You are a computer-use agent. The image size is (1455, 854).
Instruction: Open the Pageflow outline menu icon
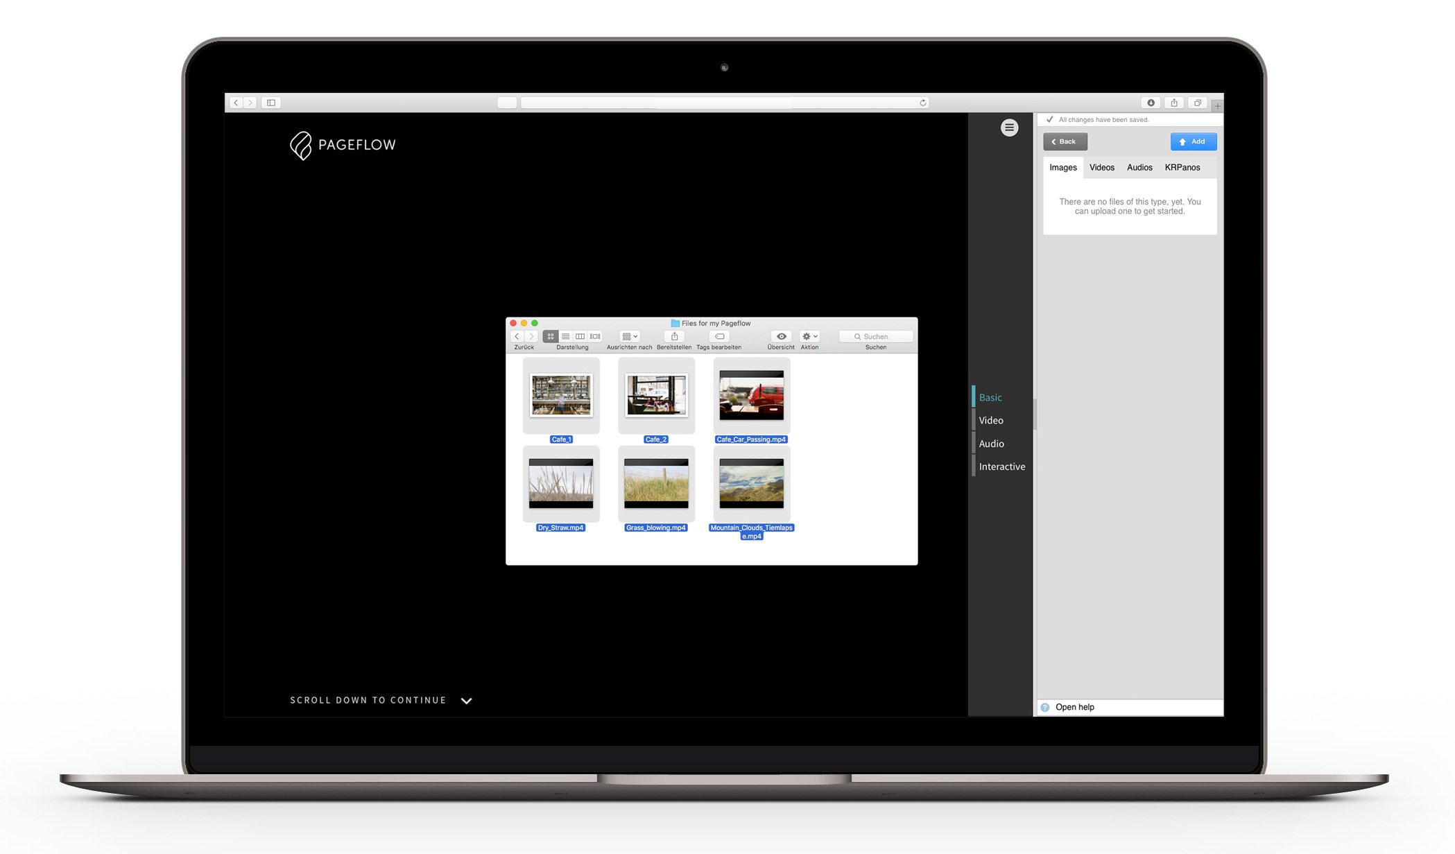(x=1009, y=128)
